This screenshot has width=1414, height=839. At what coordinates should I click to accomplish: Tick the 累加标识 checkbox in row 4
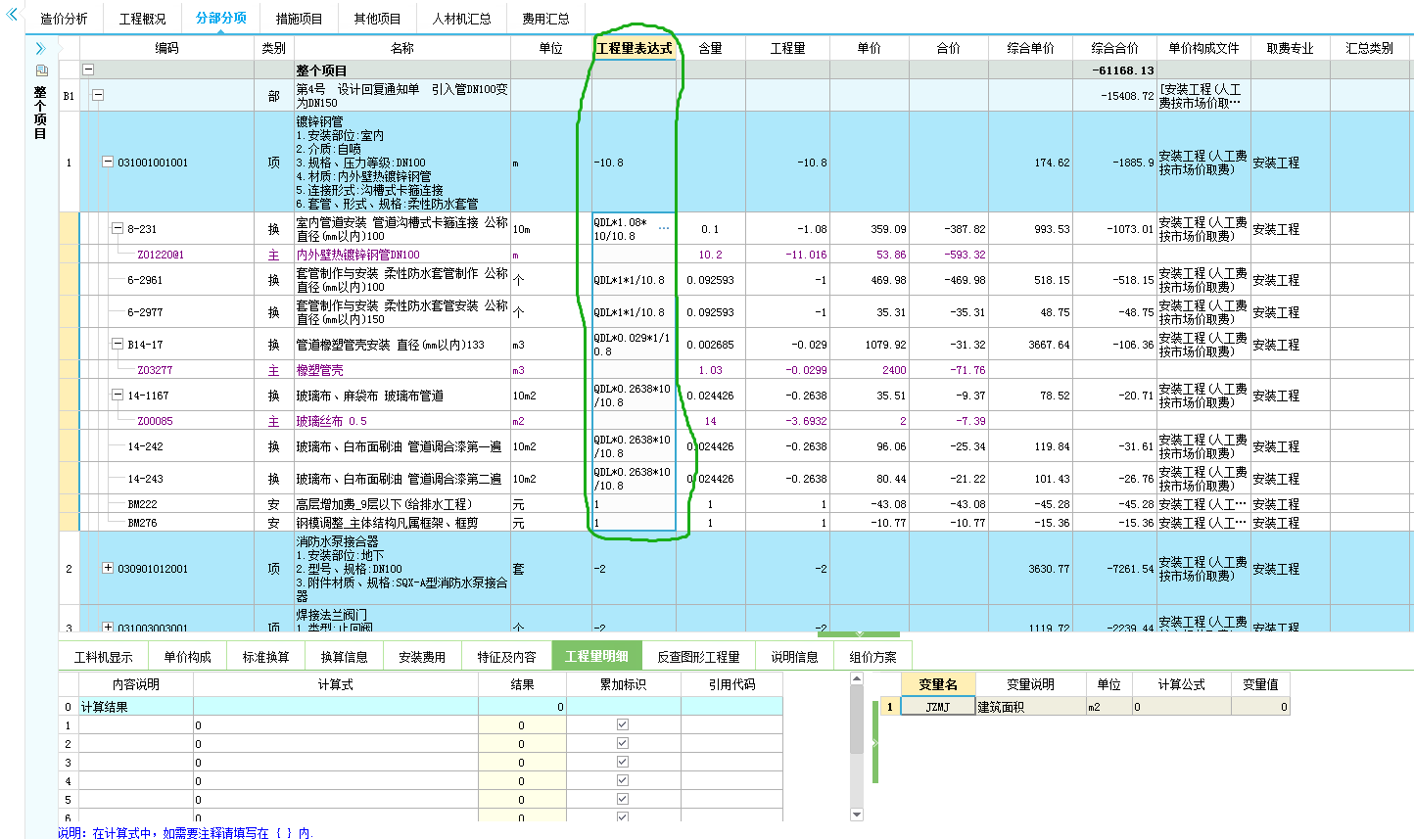[x=623, y=781]
